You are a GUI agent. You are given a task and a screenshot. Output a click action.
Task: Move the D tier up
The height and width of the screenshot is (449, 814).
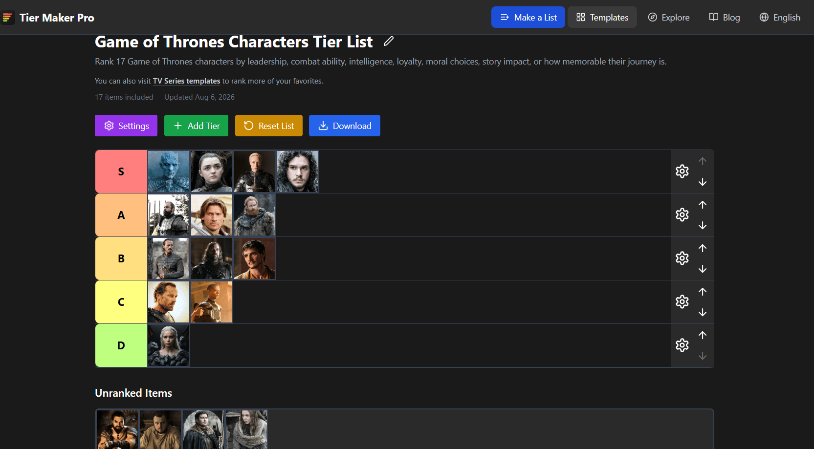click(703, 335)
